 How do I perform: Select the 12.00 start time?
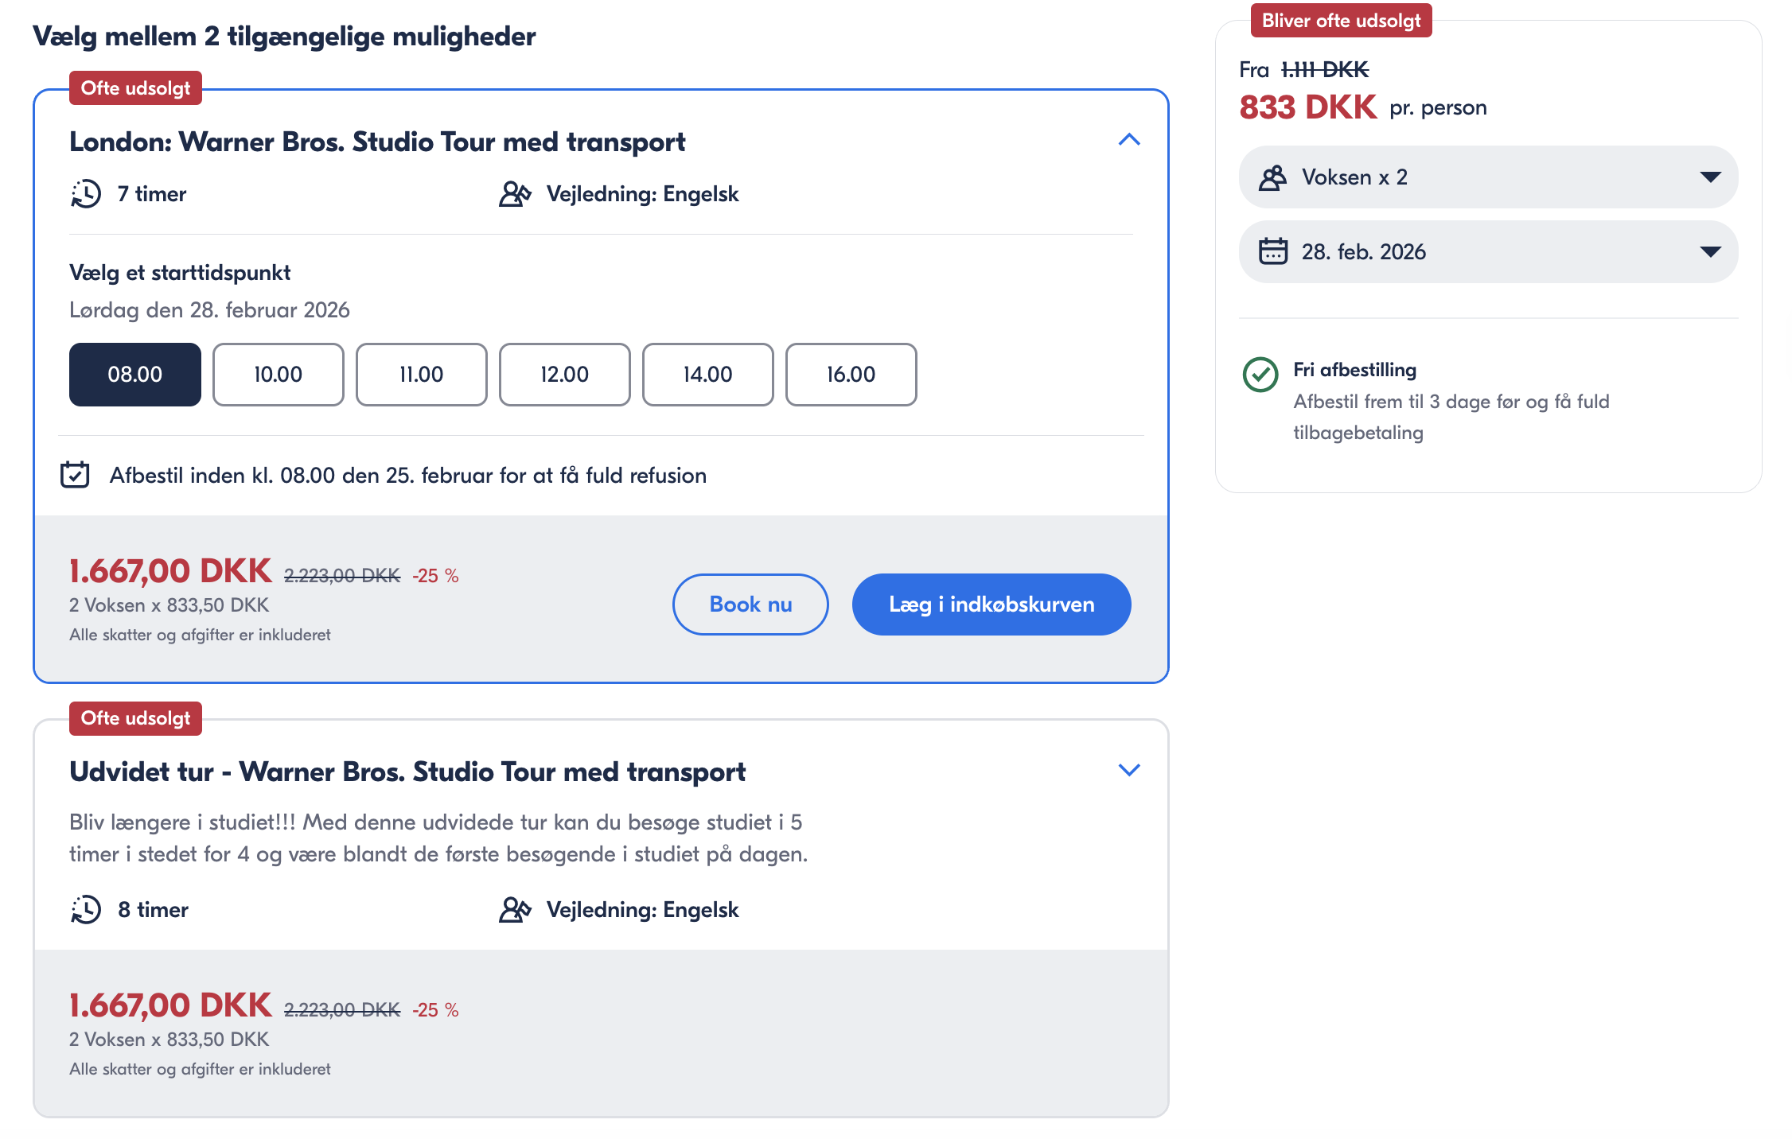pyautogui.click(x=565, y=375)
